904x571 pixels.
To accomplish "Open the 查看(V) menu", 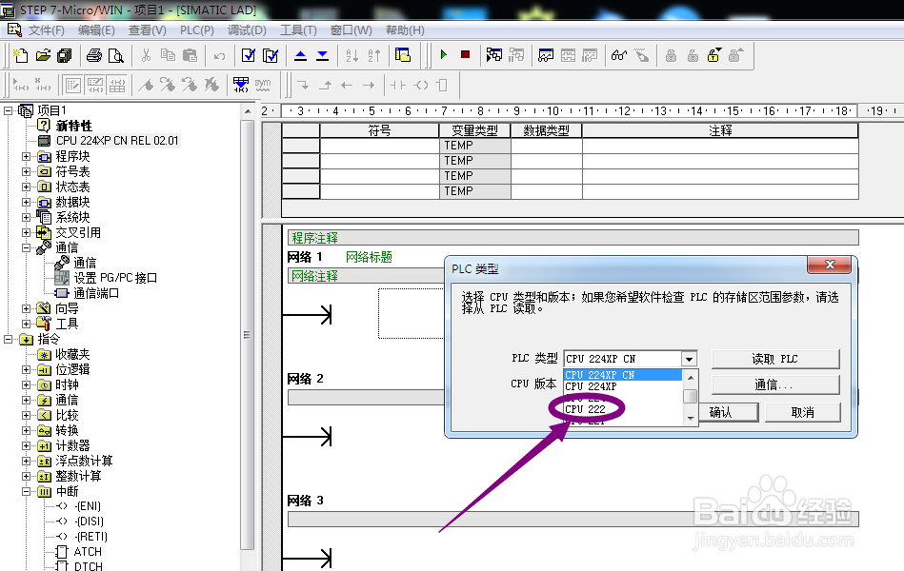I will 147,30.
